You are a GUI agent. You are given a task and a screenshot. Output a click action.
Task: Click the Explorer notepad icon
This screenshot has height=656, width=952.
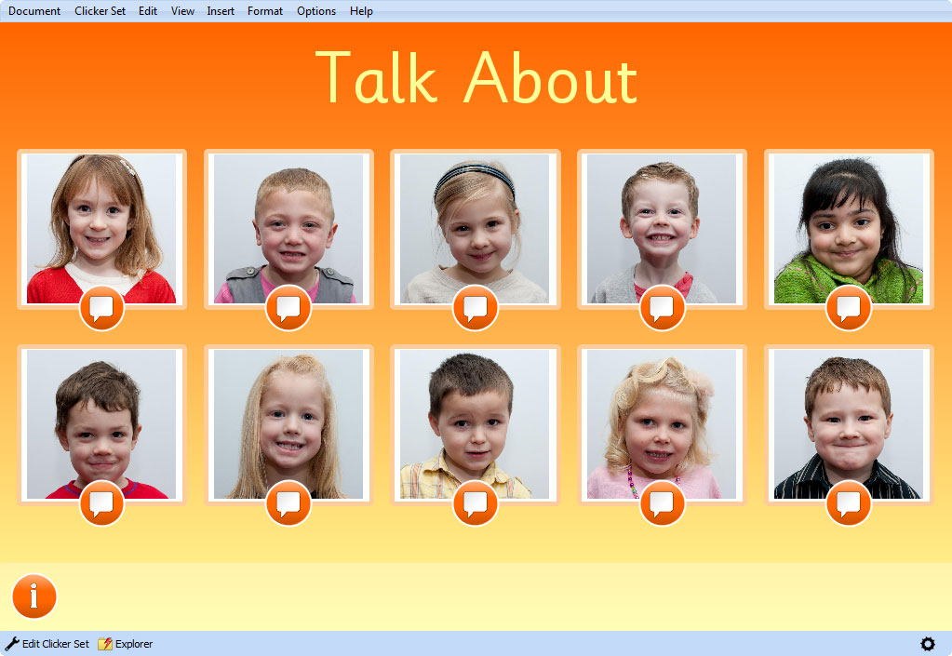tap(105, 643)
